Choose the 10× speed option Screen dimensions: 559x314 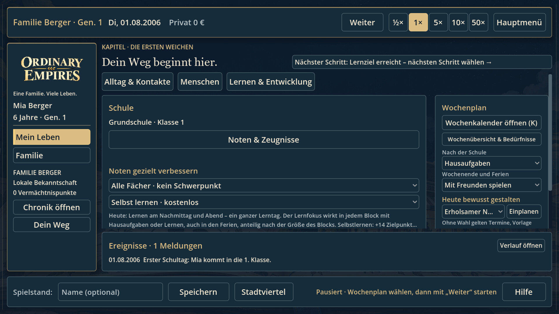[x=458, y=22]
